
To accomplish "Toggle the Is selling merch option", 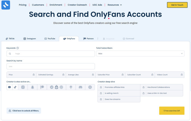I will (119, 93).
